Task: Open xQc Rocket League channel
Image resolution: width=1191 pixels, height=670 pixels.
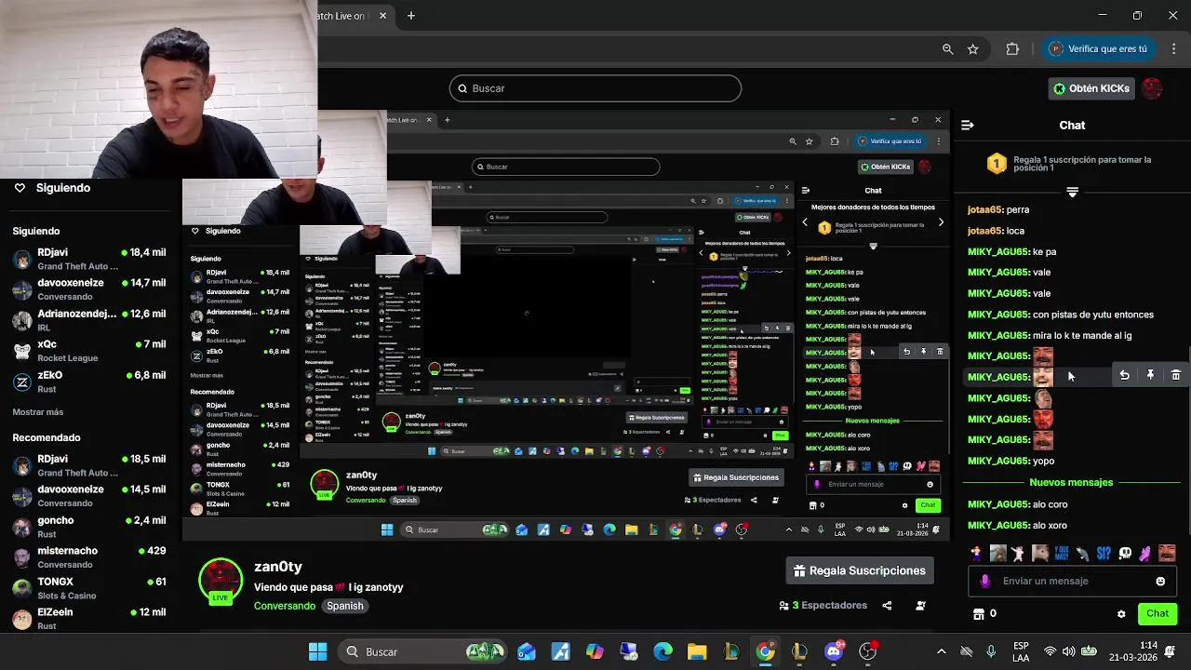Action: [x=89, y=351]
